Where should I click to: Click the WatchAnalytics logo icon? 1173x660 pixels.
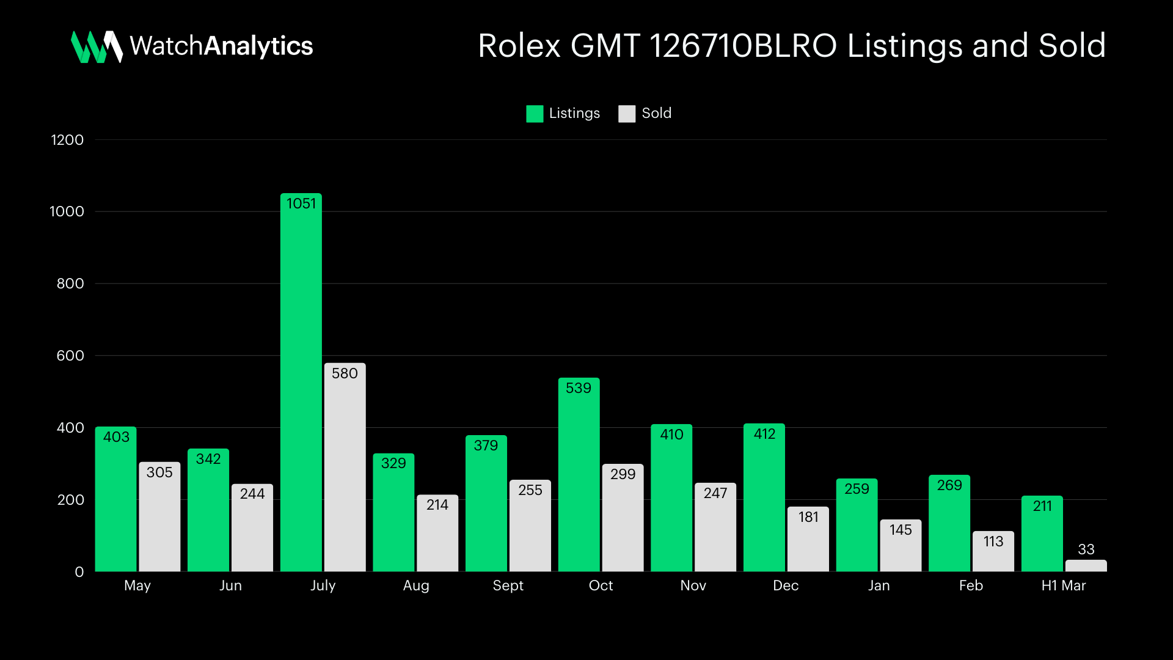(x=97, y=46)
